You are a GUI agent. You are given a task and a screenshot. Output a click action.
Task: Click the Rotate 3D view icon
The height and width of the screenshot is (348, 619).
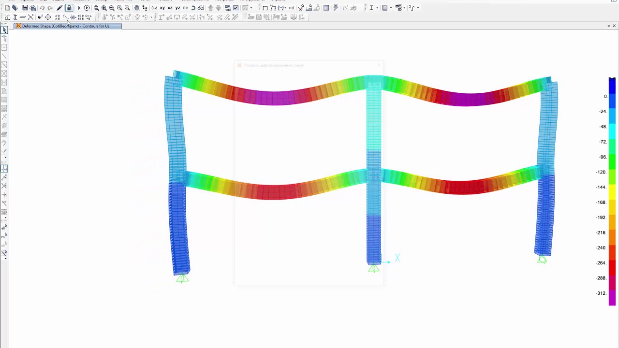(x=193, y=8)
